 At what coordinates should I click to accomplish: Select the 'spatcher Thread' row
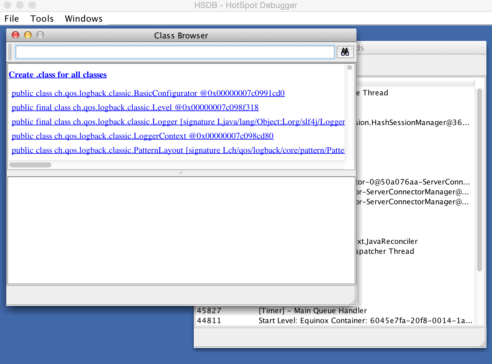[x=415, y=251]
